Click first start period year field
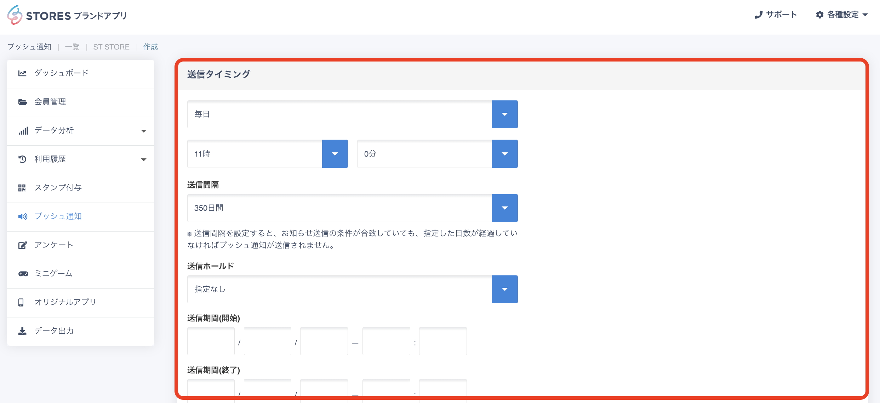The image size is (880, 403). pyautogui.click(x=211, y=341)
